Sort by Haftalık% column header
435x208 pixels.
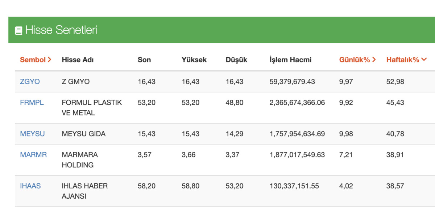coord(406,60)
